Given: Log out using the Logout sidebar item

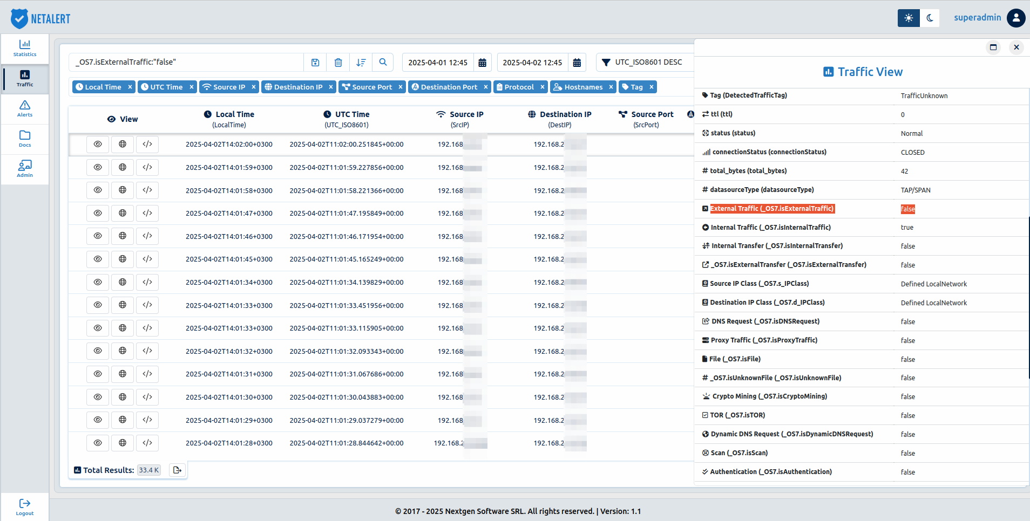Looking at the screenshot, I should 25,507.
